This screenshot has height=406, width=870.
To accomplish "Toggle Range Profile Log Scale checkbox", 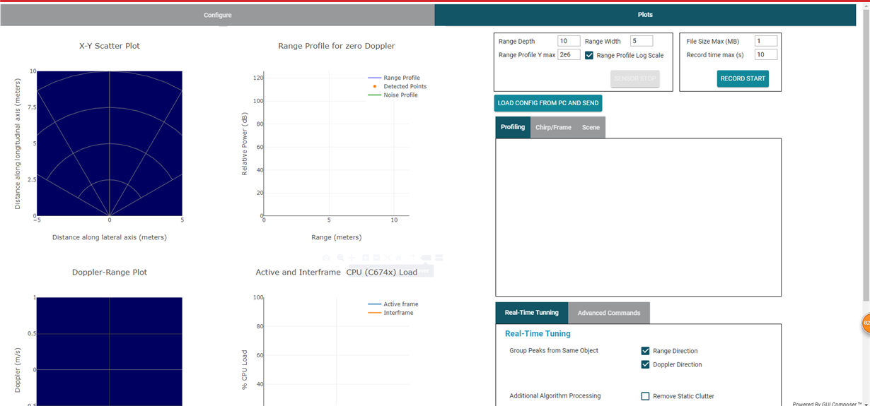I will tap(589, 55).
